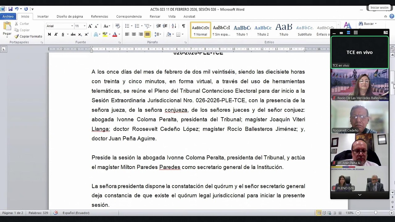Click the shrink font icon

97,26
